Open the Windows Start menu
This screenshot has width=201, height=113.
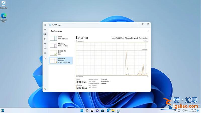point(82,110)
